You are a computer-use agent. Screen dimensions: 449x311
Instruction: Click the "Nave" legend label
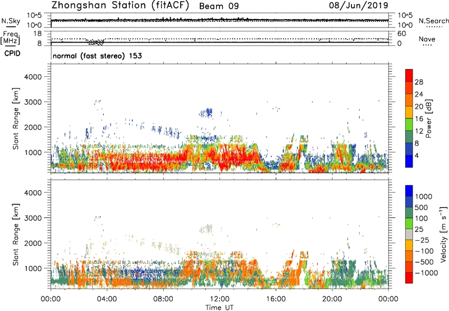coord(427,39)
